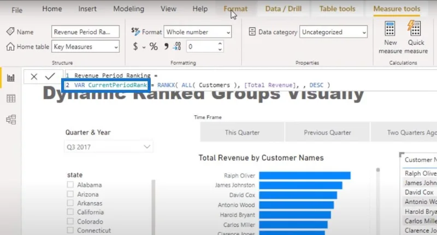Open the Model view icon
437x235 pixels.
tap(11, 119)
